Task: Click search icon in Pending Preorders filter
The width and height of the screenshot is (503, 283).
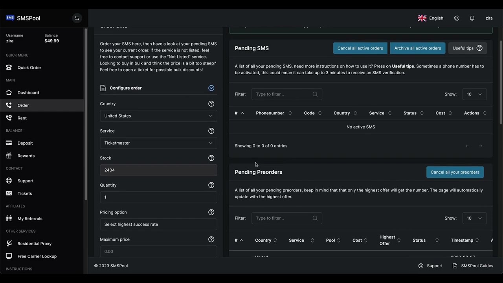Action: (x=315, y=218)
